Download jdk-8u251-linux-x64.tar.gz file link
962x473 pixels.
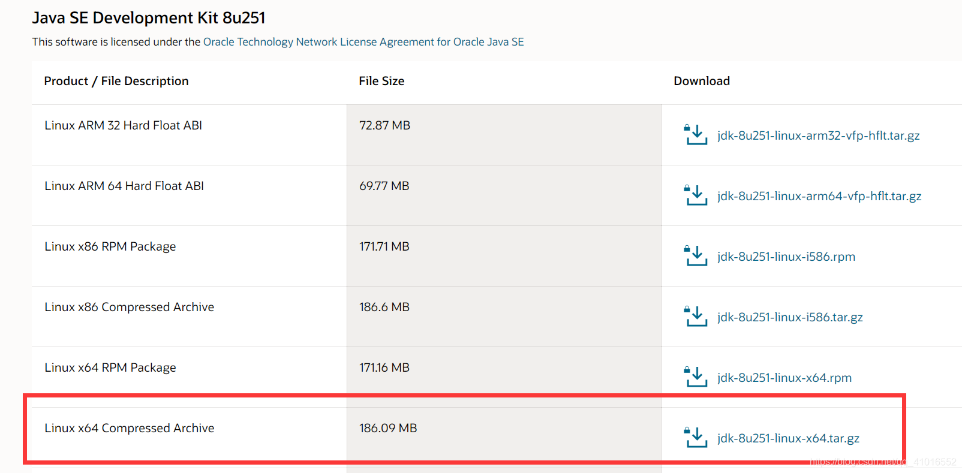[x=788, y=438]
